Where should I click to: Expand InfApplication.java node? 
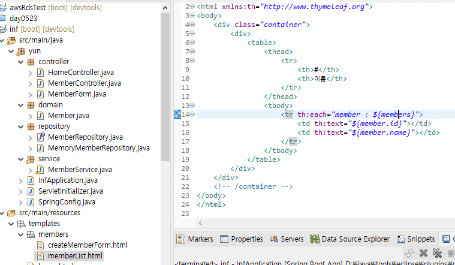[20, 181]
